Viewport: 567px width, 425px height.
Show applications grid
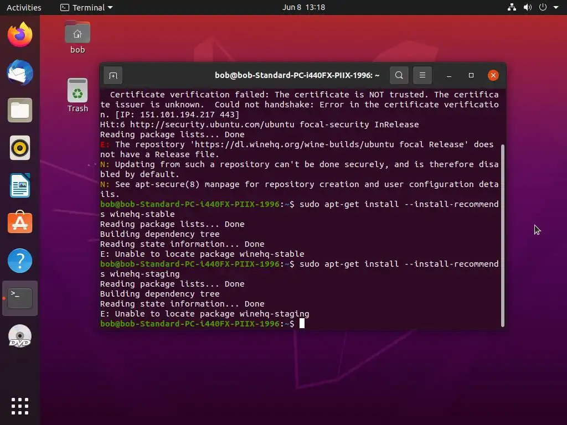[x=20, y=406]
